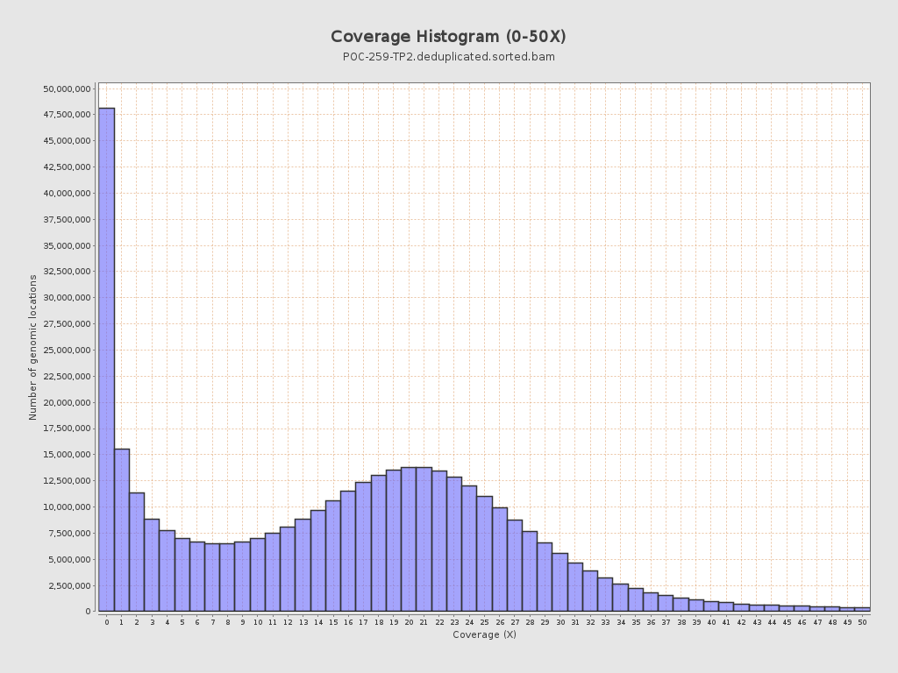Click the y-axis tick label '42,500,000'
The height and width of the screenshot is (673, 898).
click(x=67, y=167)
